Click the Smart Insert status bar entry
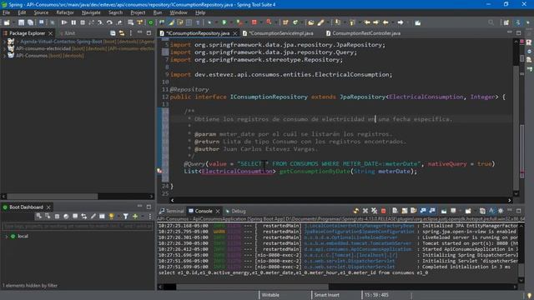 point(326,295)
